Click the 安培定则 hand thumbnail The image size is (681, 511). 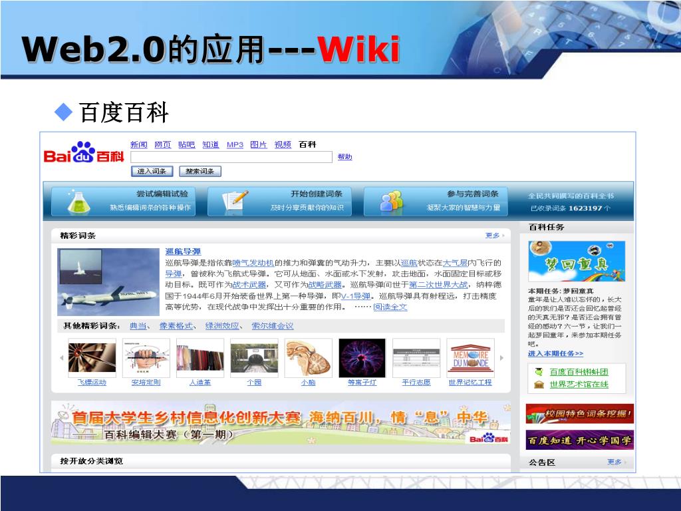pos(146,357)
